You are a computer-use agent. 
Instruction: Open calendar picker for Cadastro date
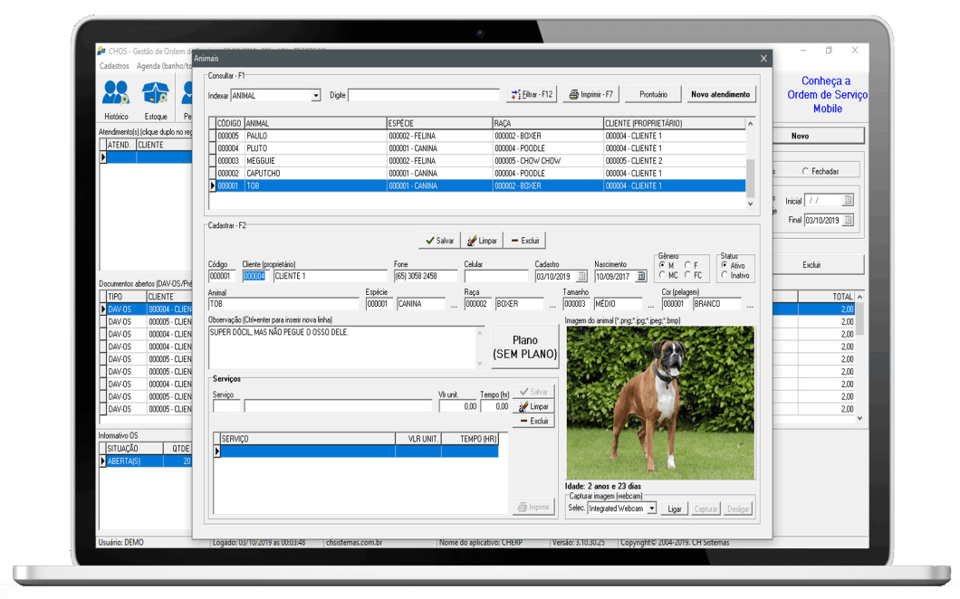click(581, 277)
